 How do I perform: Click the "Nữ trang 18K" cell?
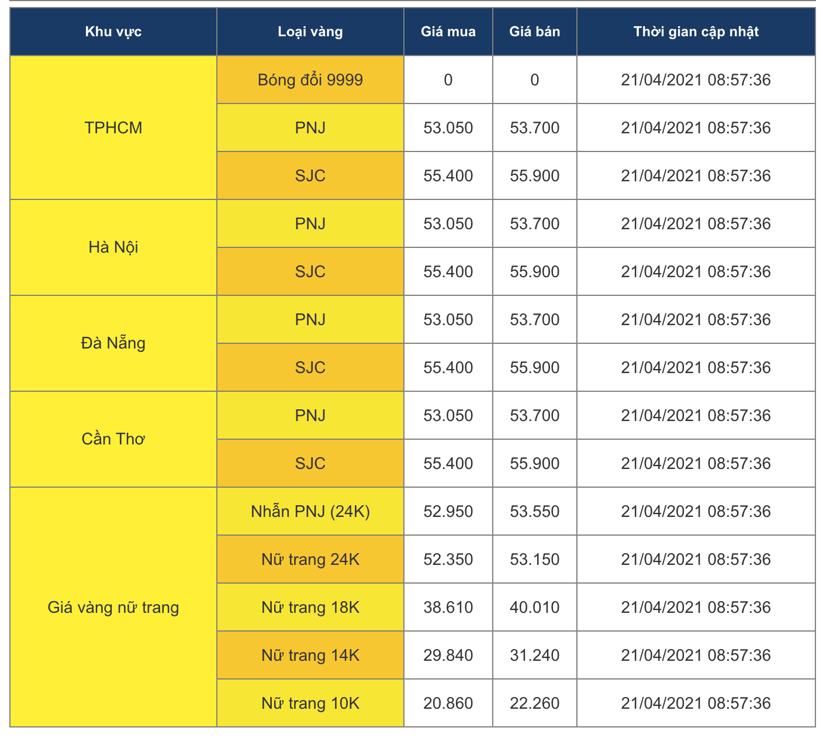pos(310,607)
